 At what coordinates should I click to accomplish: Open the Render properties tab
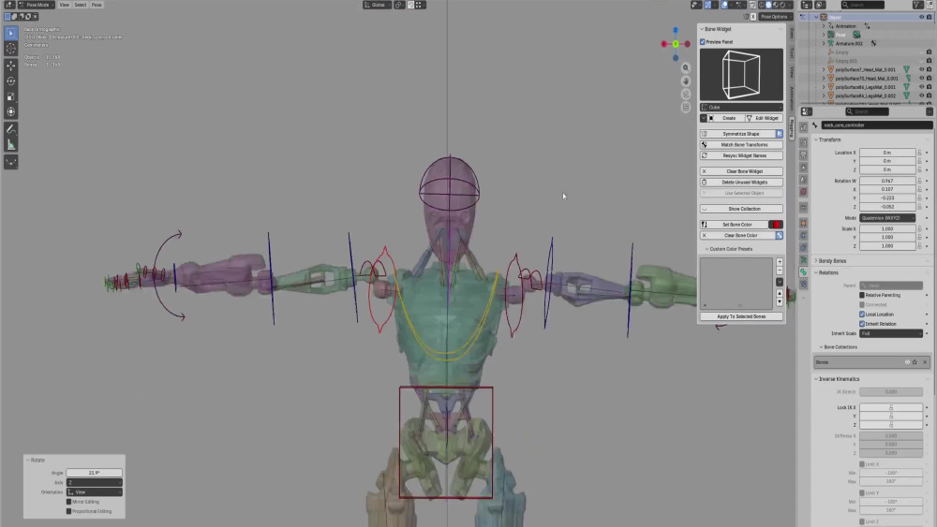[x=803, y=142]
